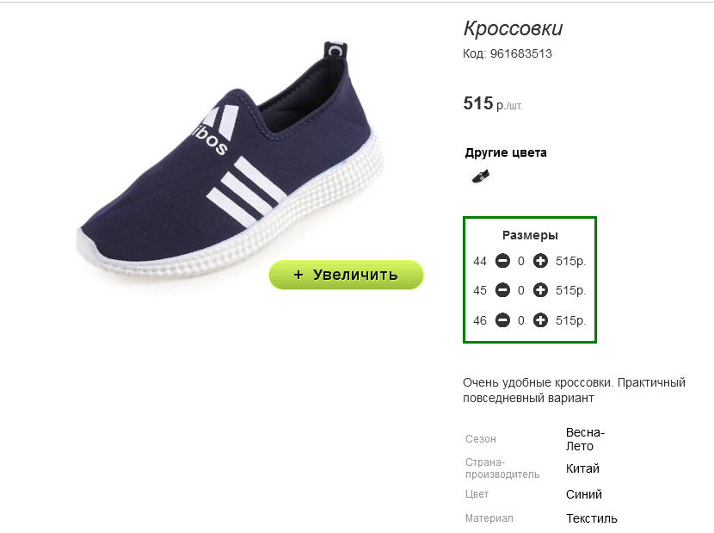714x533 pixels.
Task: Click the Кроссовки product title
Action: [x=514, y=28]
